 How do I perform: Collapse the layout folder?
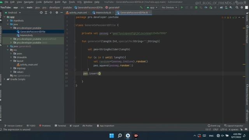pos(11,61)
